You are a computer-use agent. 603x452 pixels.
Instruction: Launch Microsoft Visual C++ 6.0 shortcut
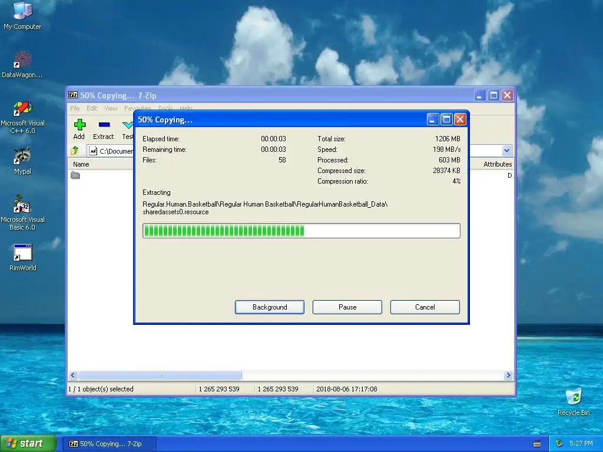point(22,117)
